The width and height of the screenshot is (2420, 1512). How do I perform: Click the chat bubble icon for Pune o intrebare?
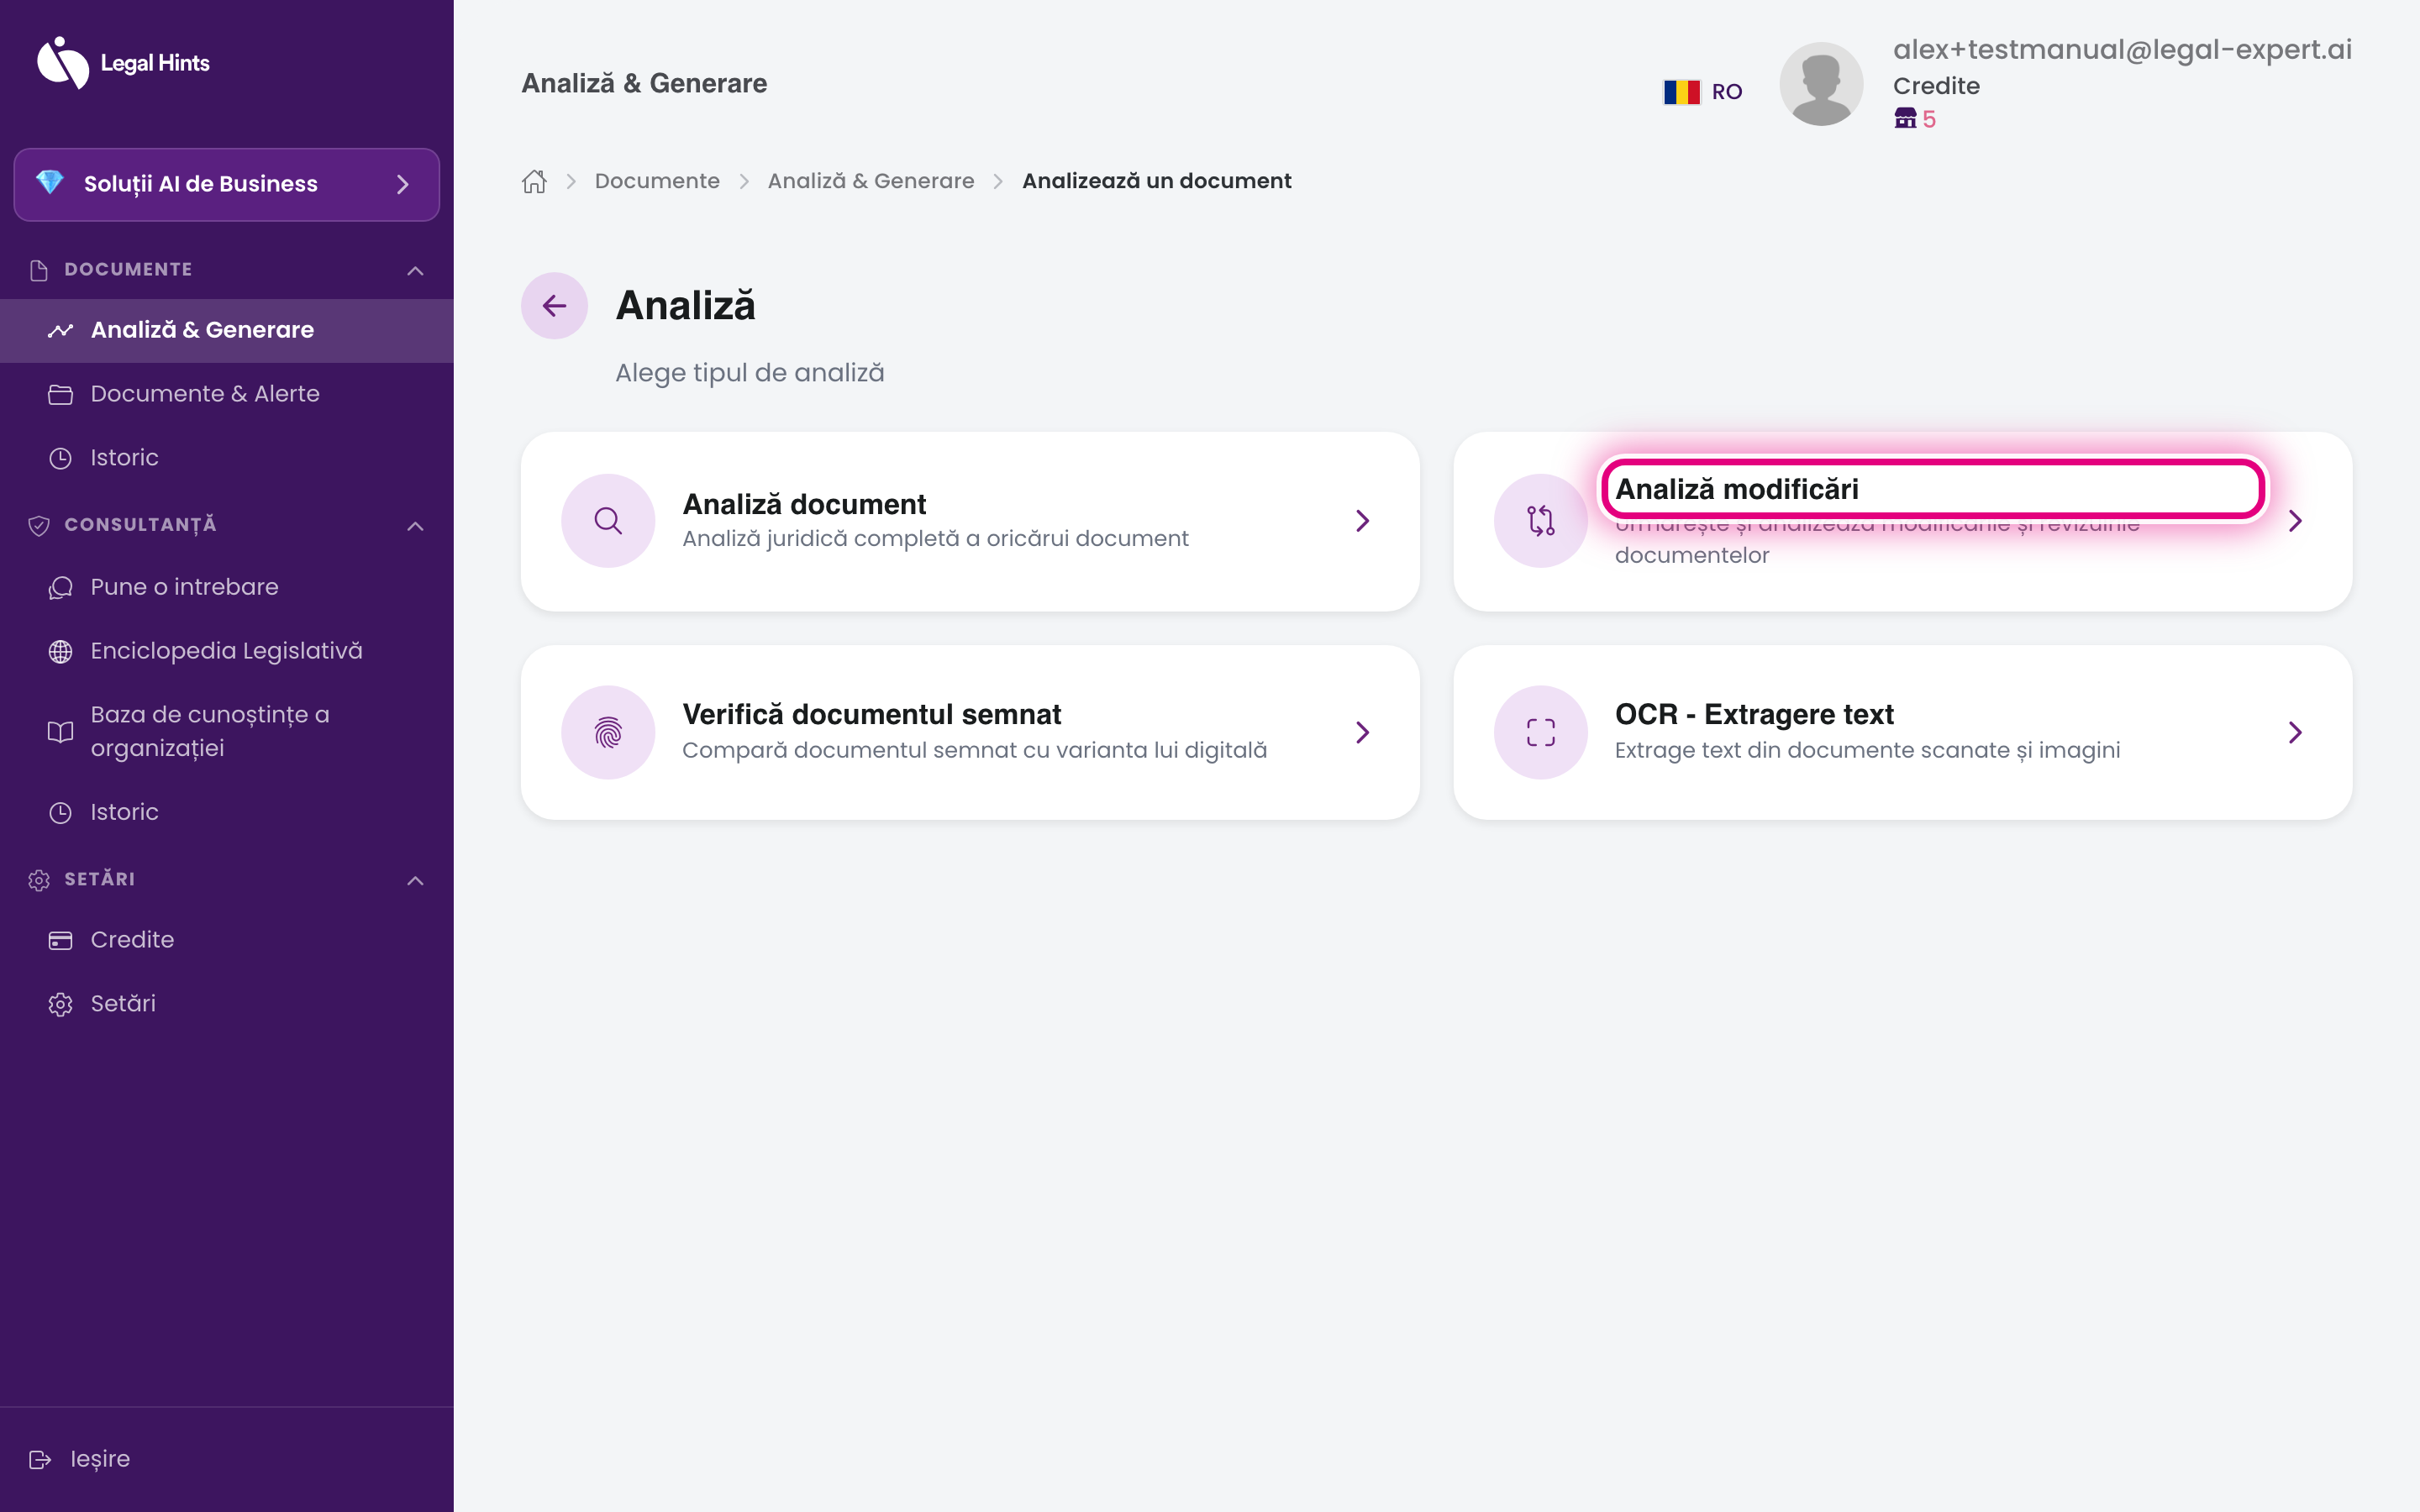point(60,587)
